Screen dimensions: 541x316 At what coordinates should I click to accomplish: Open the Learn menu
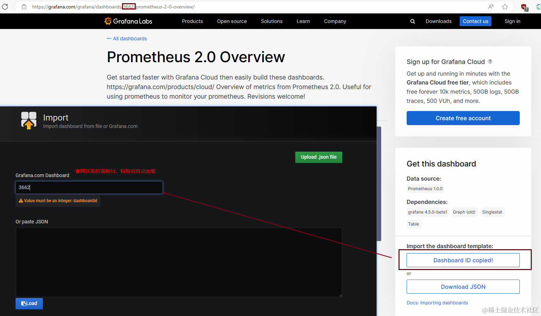(x=303, y=21)
